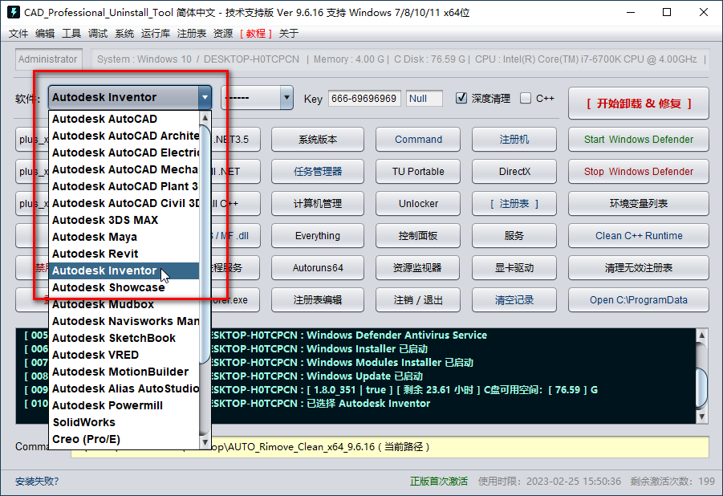This screenshot has height=496, width=723.
Task: Open the 运行库 menu
Action: 156,33
